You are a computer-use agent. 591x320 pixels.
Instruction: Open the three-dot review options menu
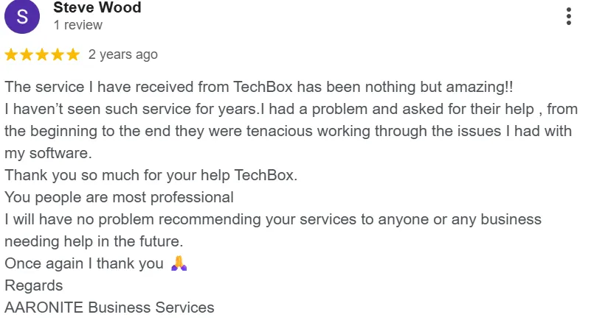click(568, 16)
